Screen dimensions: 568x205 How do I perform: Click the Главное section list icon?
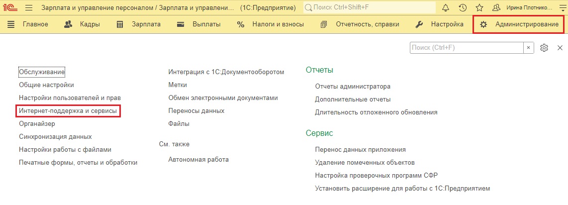pyautogui.click(x=11, y=24)
